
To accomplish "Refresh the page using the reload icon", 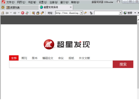I will point(27,13).
